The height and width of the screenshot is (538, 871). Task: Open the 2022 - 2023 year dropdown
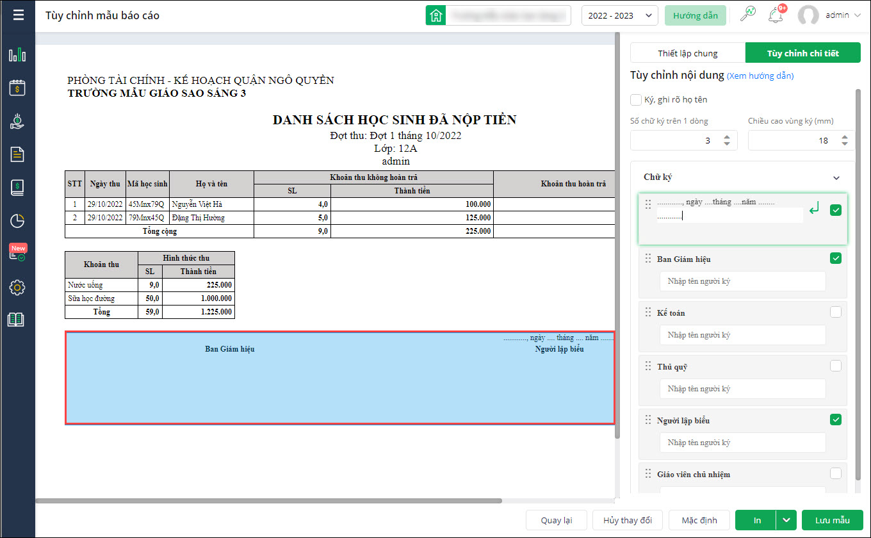click(619, 15)
